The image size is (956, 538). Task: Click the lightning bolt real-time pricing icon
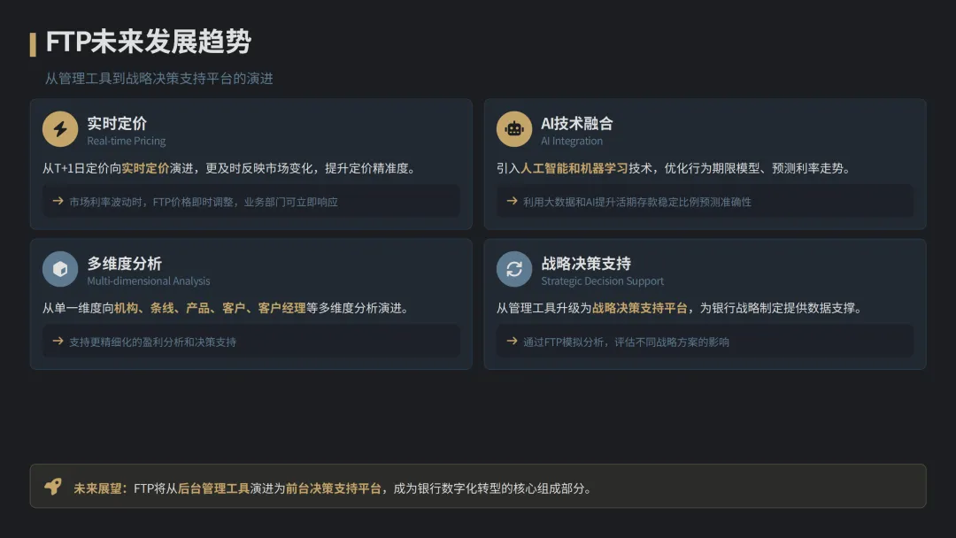60,129
